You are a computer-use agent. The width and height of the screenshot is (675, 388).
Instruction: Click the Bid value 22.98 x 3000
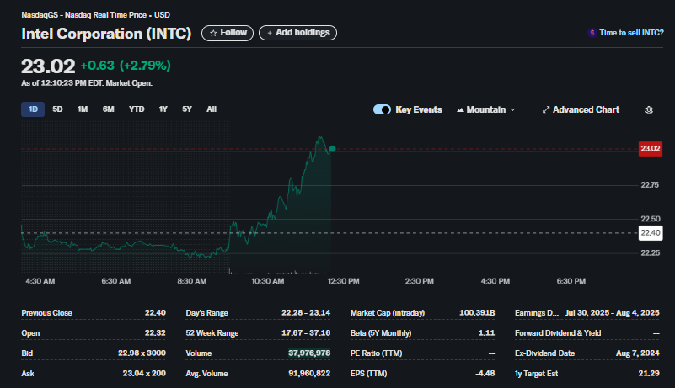pyautogui.click(x=142, y=353)
